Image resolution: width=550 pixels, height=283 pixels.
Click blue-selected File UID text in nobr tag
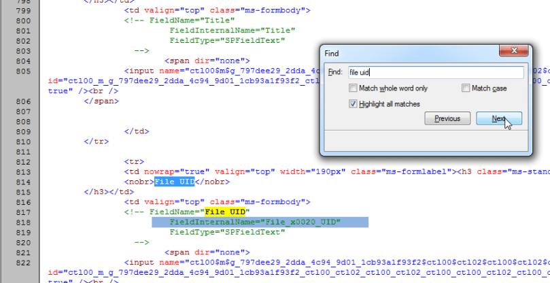[x=174, y=182]
